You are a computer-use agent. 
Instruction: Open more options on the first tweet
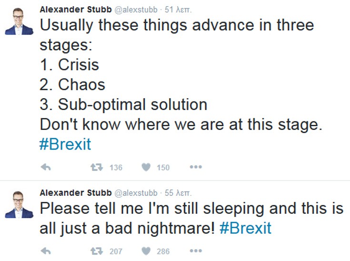[196, 167]
